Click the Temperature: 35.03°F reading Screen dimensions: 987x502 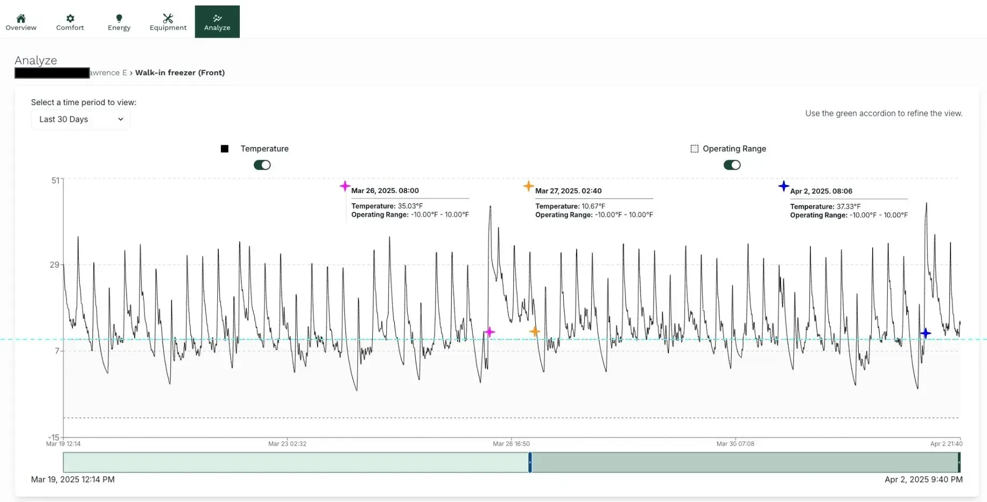click(x=387, y=206)
